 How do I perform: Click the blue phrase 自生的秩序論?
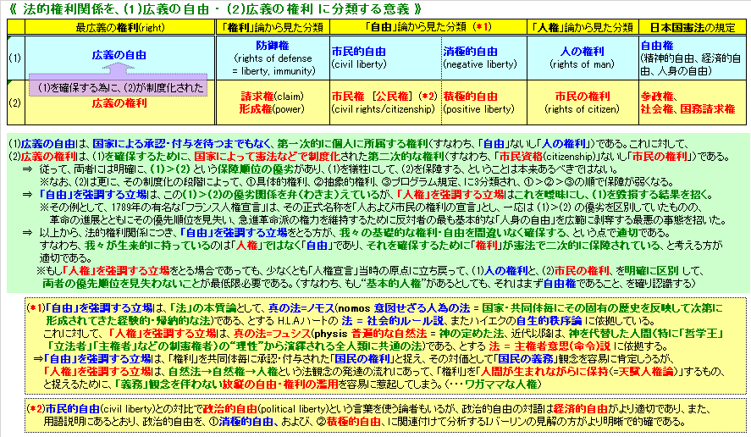click(549, 321)
